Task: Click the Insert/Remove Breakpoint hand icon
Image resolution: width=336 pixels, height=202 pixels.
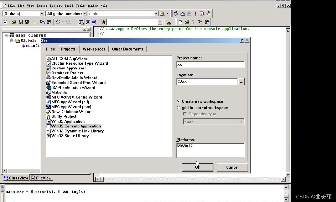Action: coord(208,13)
